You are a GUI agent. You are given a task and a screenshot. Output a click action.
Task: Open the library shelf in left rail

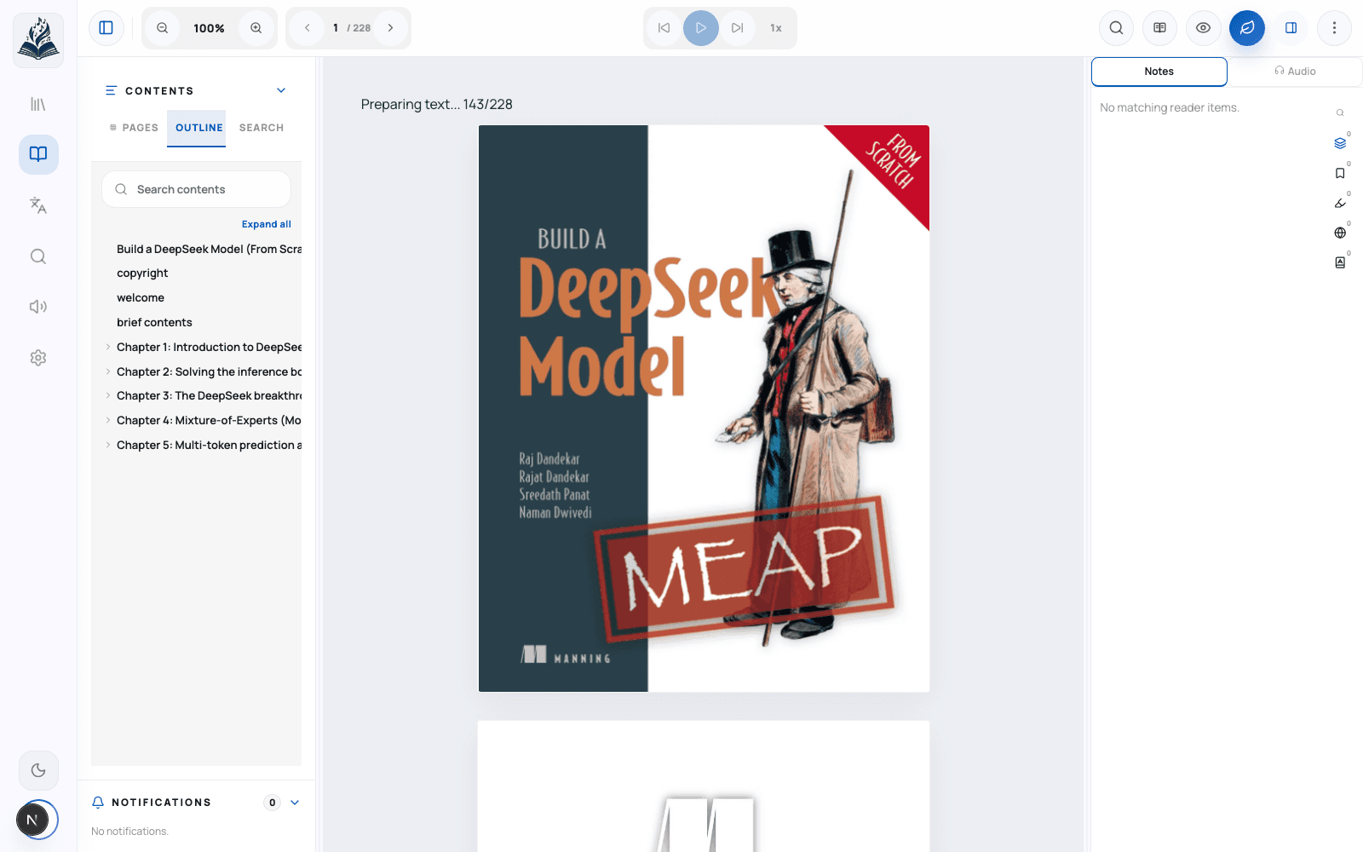pos(38,104)
